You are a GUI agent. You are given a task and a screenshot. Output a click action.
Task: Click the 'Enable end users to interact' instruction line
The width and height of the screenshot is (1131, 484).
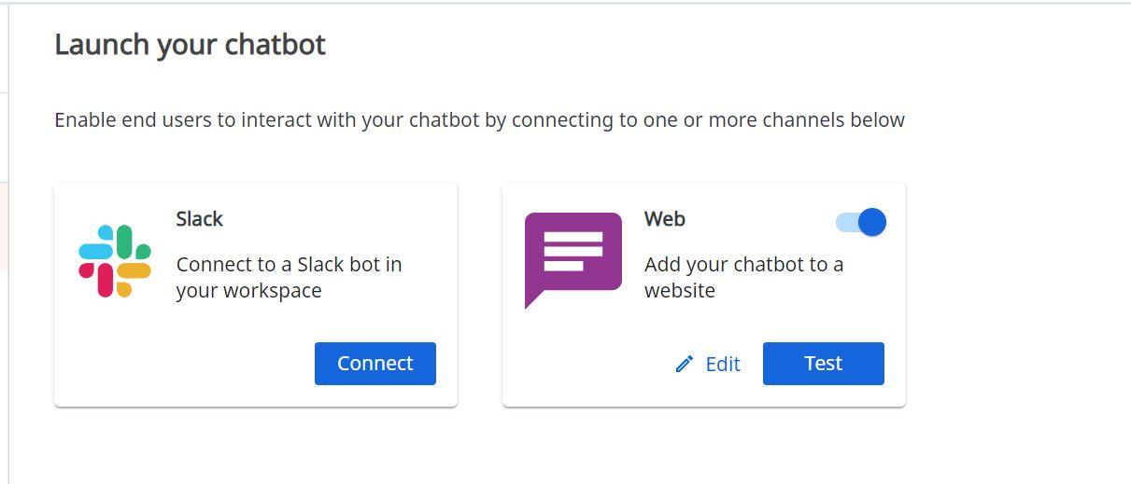pyautogui.click(x=479, y=120)
